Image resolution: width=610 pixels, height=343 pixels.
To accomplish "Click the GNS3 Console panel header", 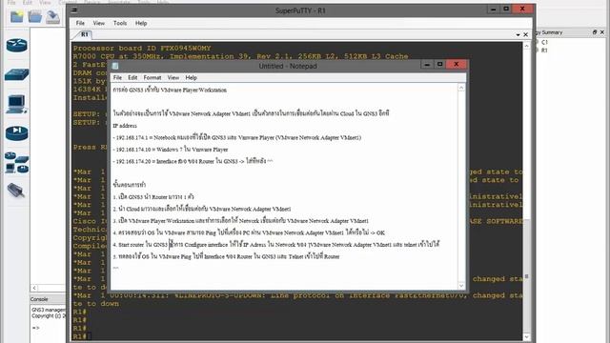I will pos(48,299).
